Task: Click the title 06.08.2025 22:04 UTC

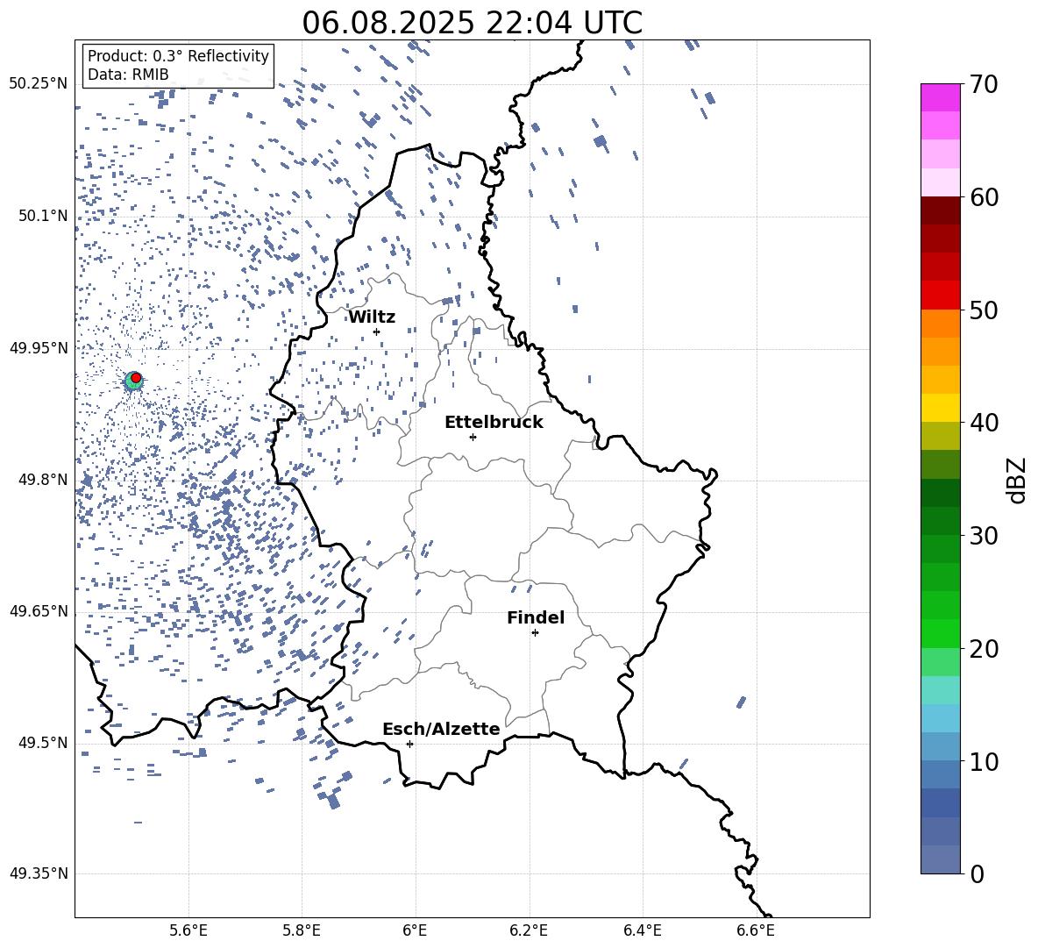Action: click(472, 23)
